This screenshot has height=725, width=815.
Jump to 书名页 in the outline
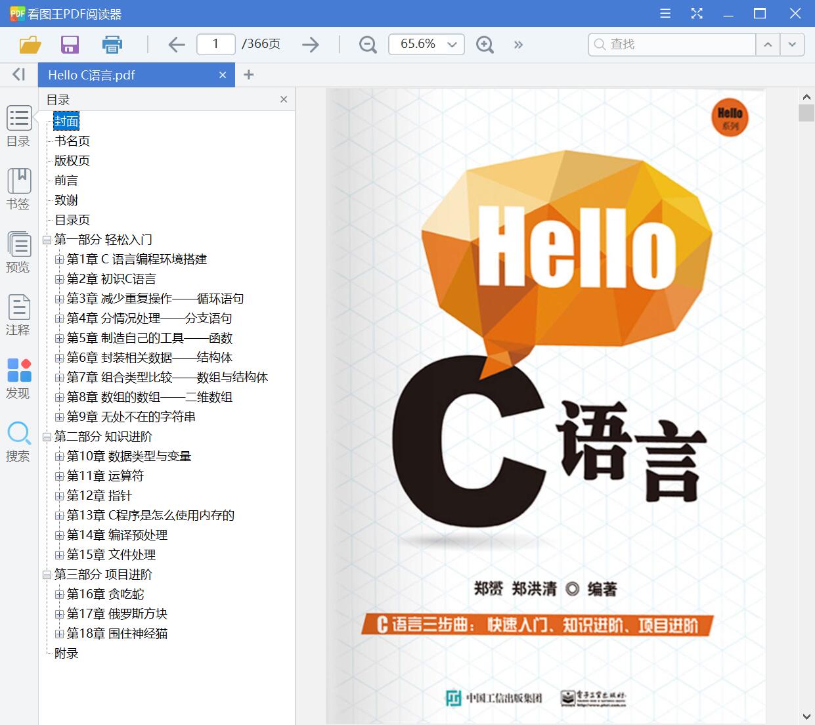pyautogui.click(x=72, y=141)
